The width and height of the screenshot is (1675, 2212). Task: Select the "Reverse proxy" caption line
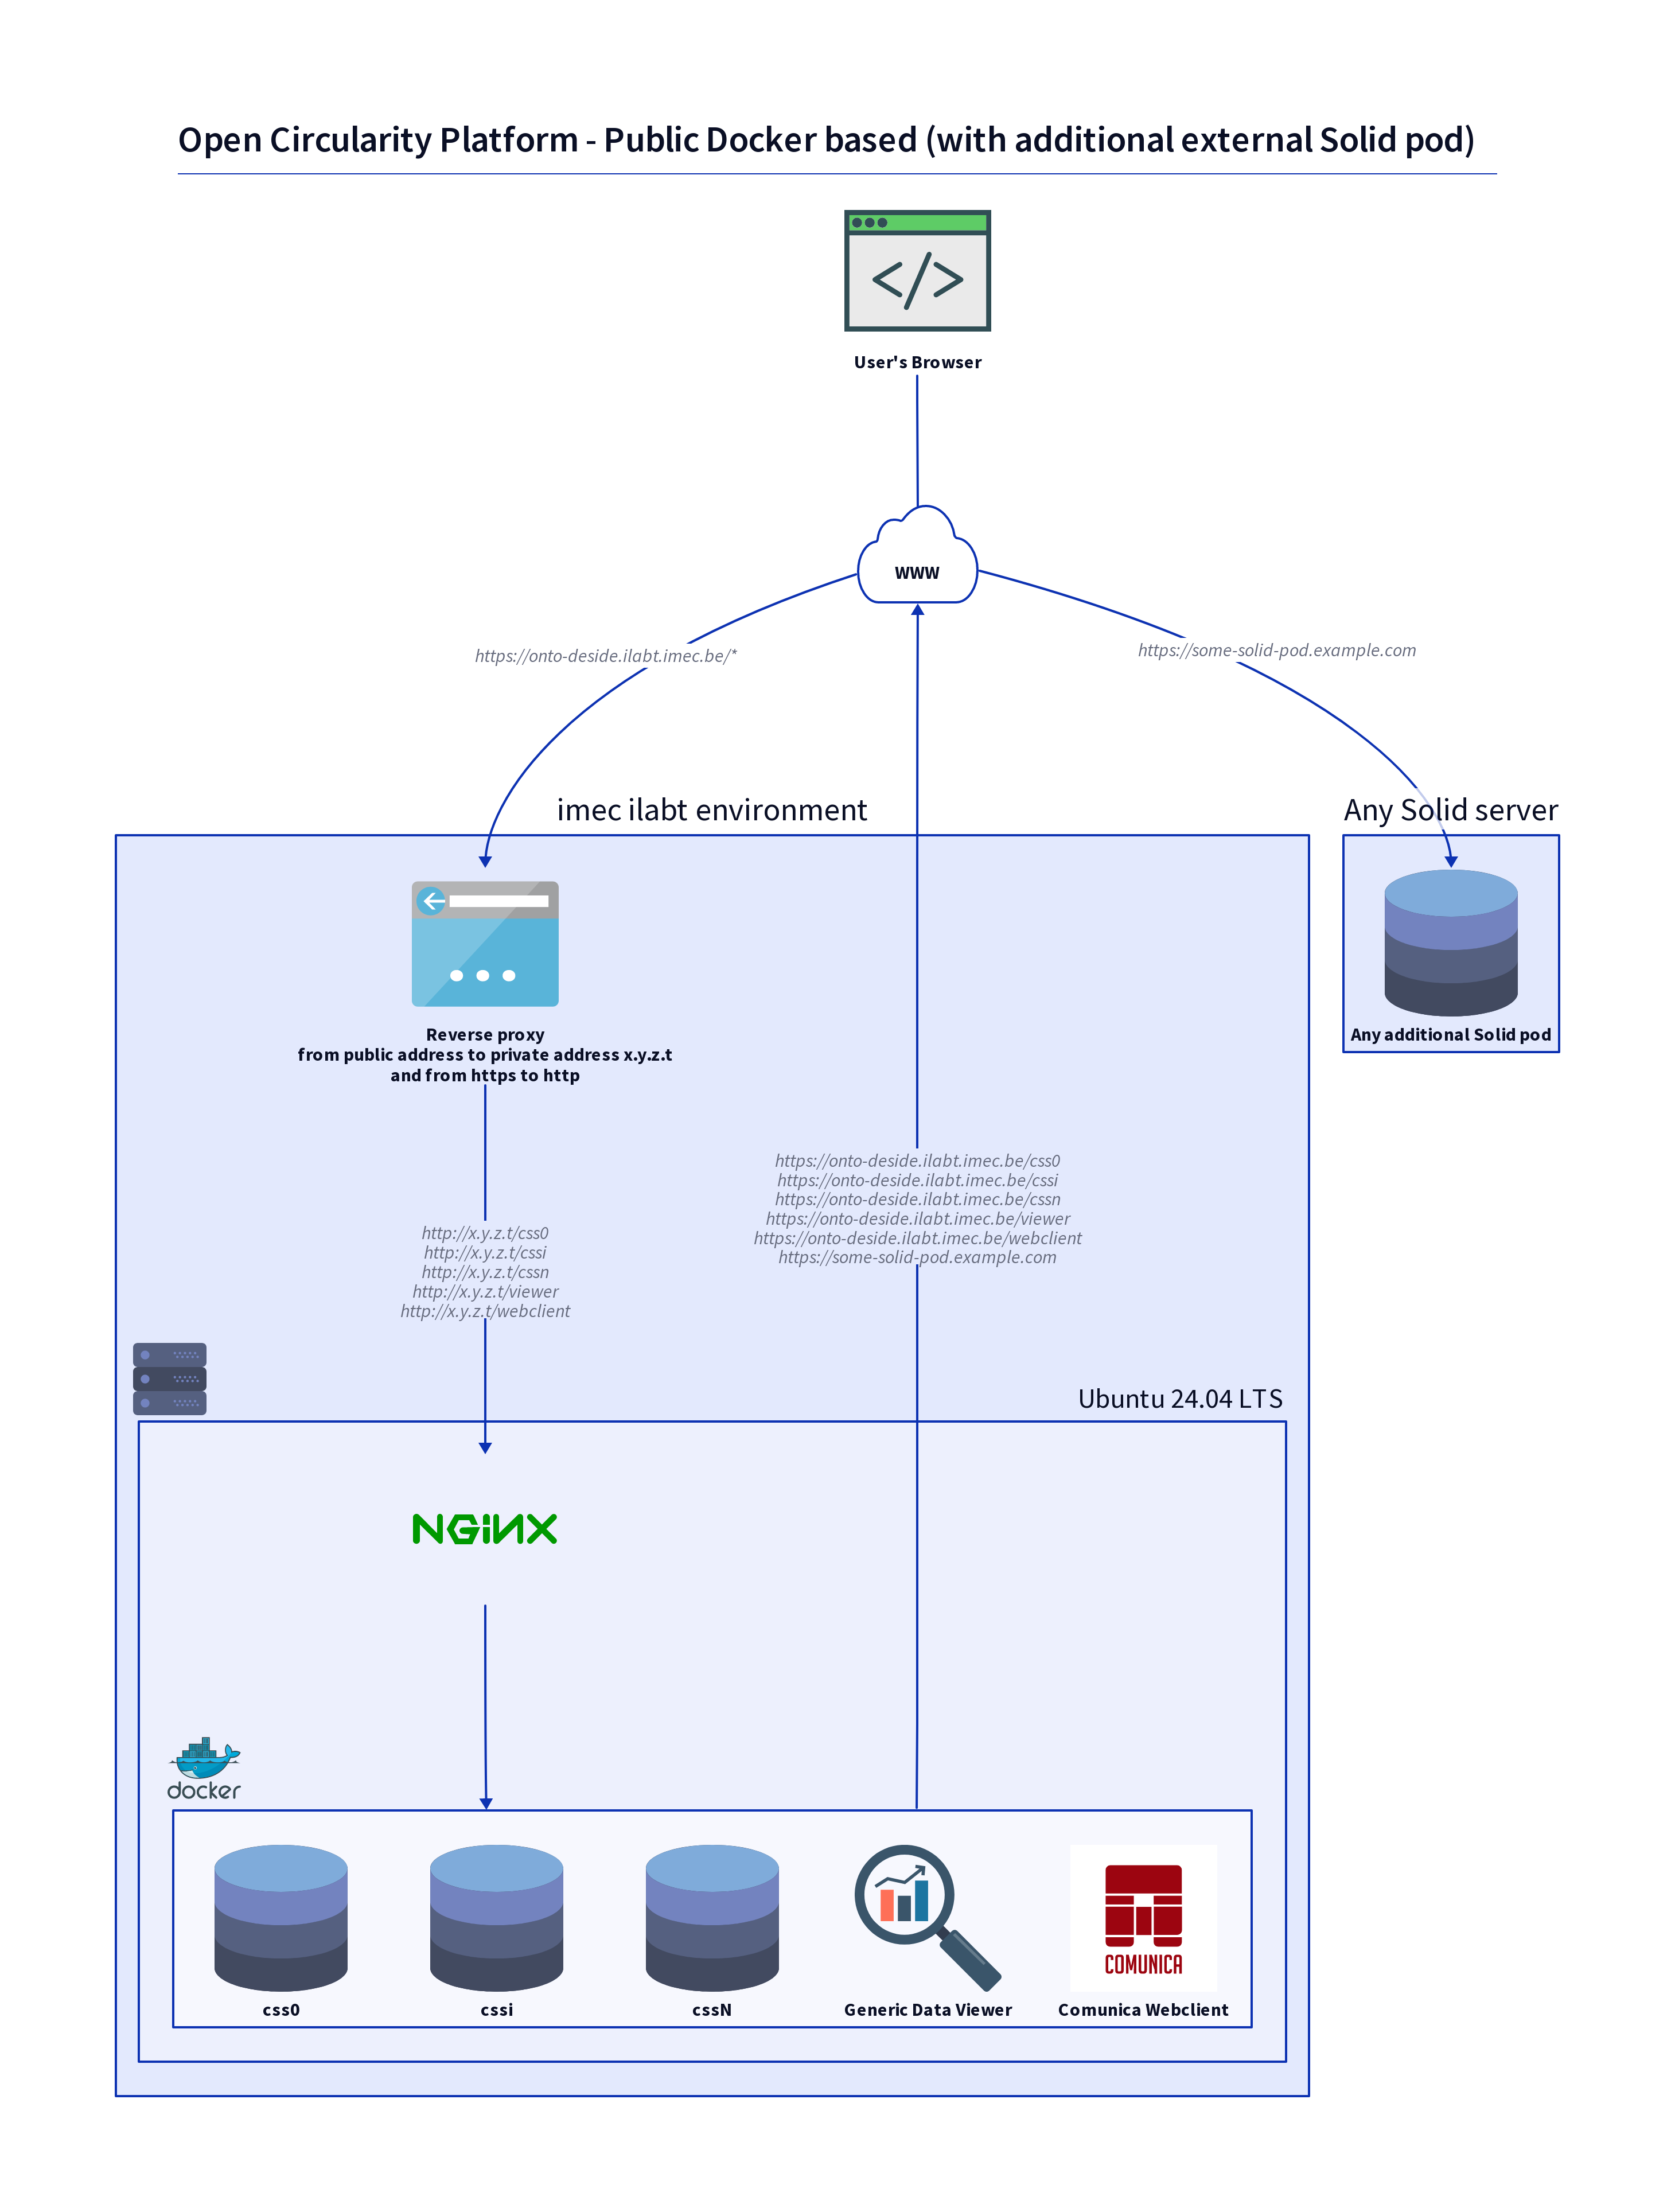click(x=485, y=1034)
